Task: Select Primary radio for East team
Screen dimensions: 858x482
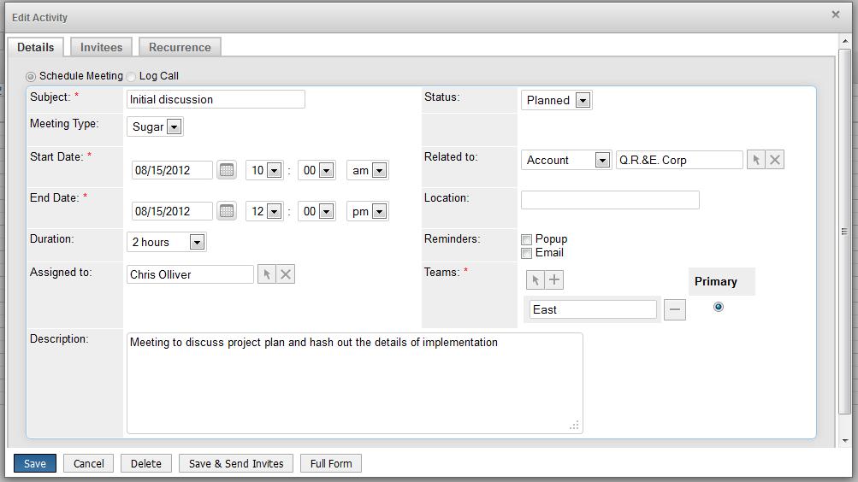Action: tap(719, 307)
